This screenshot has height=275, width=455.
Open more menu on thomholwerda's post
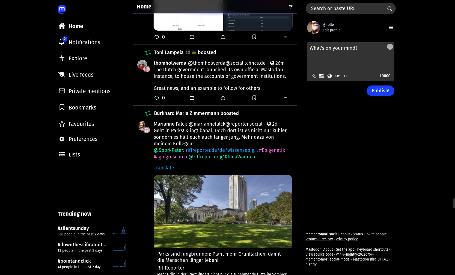click(x=285, y=98)
